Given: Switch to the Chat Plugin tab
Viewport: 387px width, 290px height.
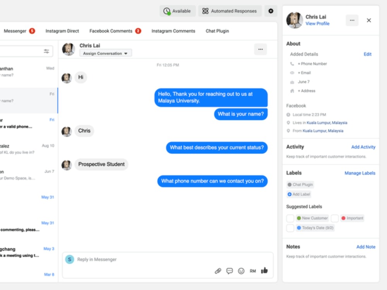Looking at the screenshot, I should 217,31.
